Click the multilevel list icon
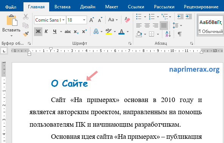 [x=165, y=17]
